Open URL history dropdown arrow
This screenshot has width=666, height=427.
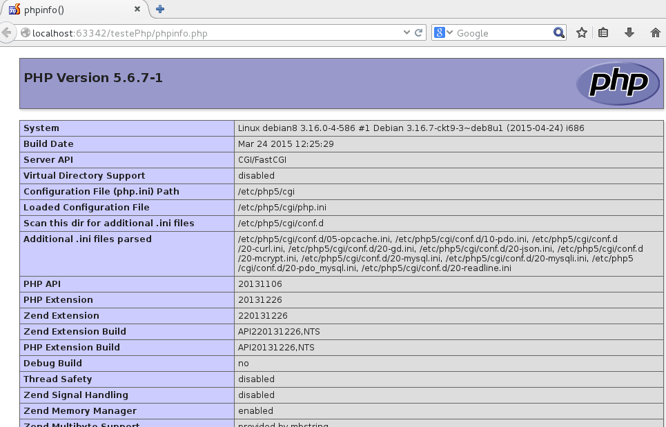pyautogui.click(x=407, y=32)
